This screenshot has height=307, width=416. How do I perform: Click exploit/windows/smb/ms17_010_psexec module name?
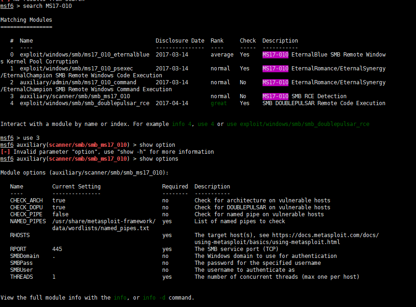tap(76, 69)
